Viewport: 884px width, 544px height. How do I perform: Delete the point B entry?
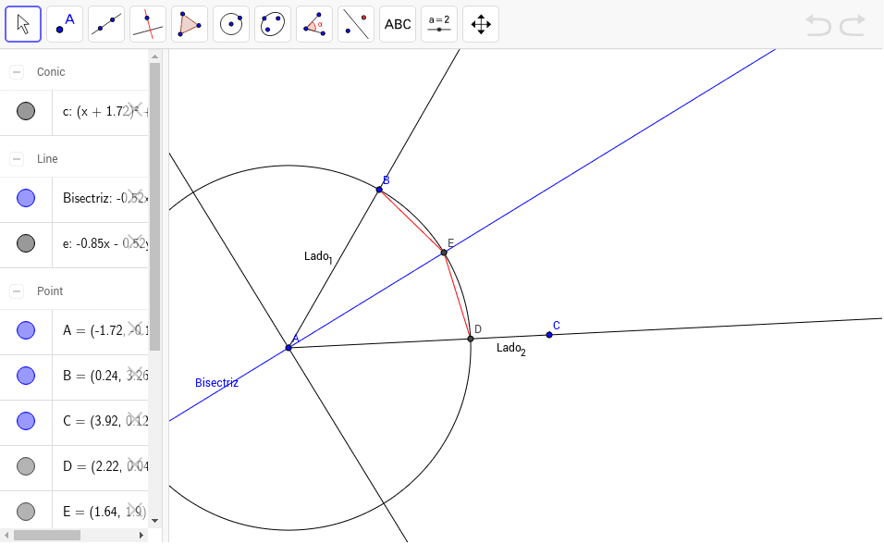click(135, 373)
